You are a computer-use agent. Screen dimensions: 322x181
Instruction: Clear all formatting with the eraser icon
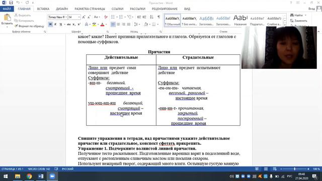(106, 17)
